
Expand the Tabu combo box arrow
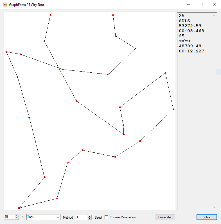(58, 217)
